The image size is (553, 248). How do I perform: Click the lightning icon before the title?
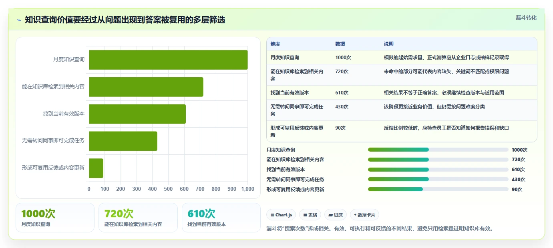pos(19,20)
